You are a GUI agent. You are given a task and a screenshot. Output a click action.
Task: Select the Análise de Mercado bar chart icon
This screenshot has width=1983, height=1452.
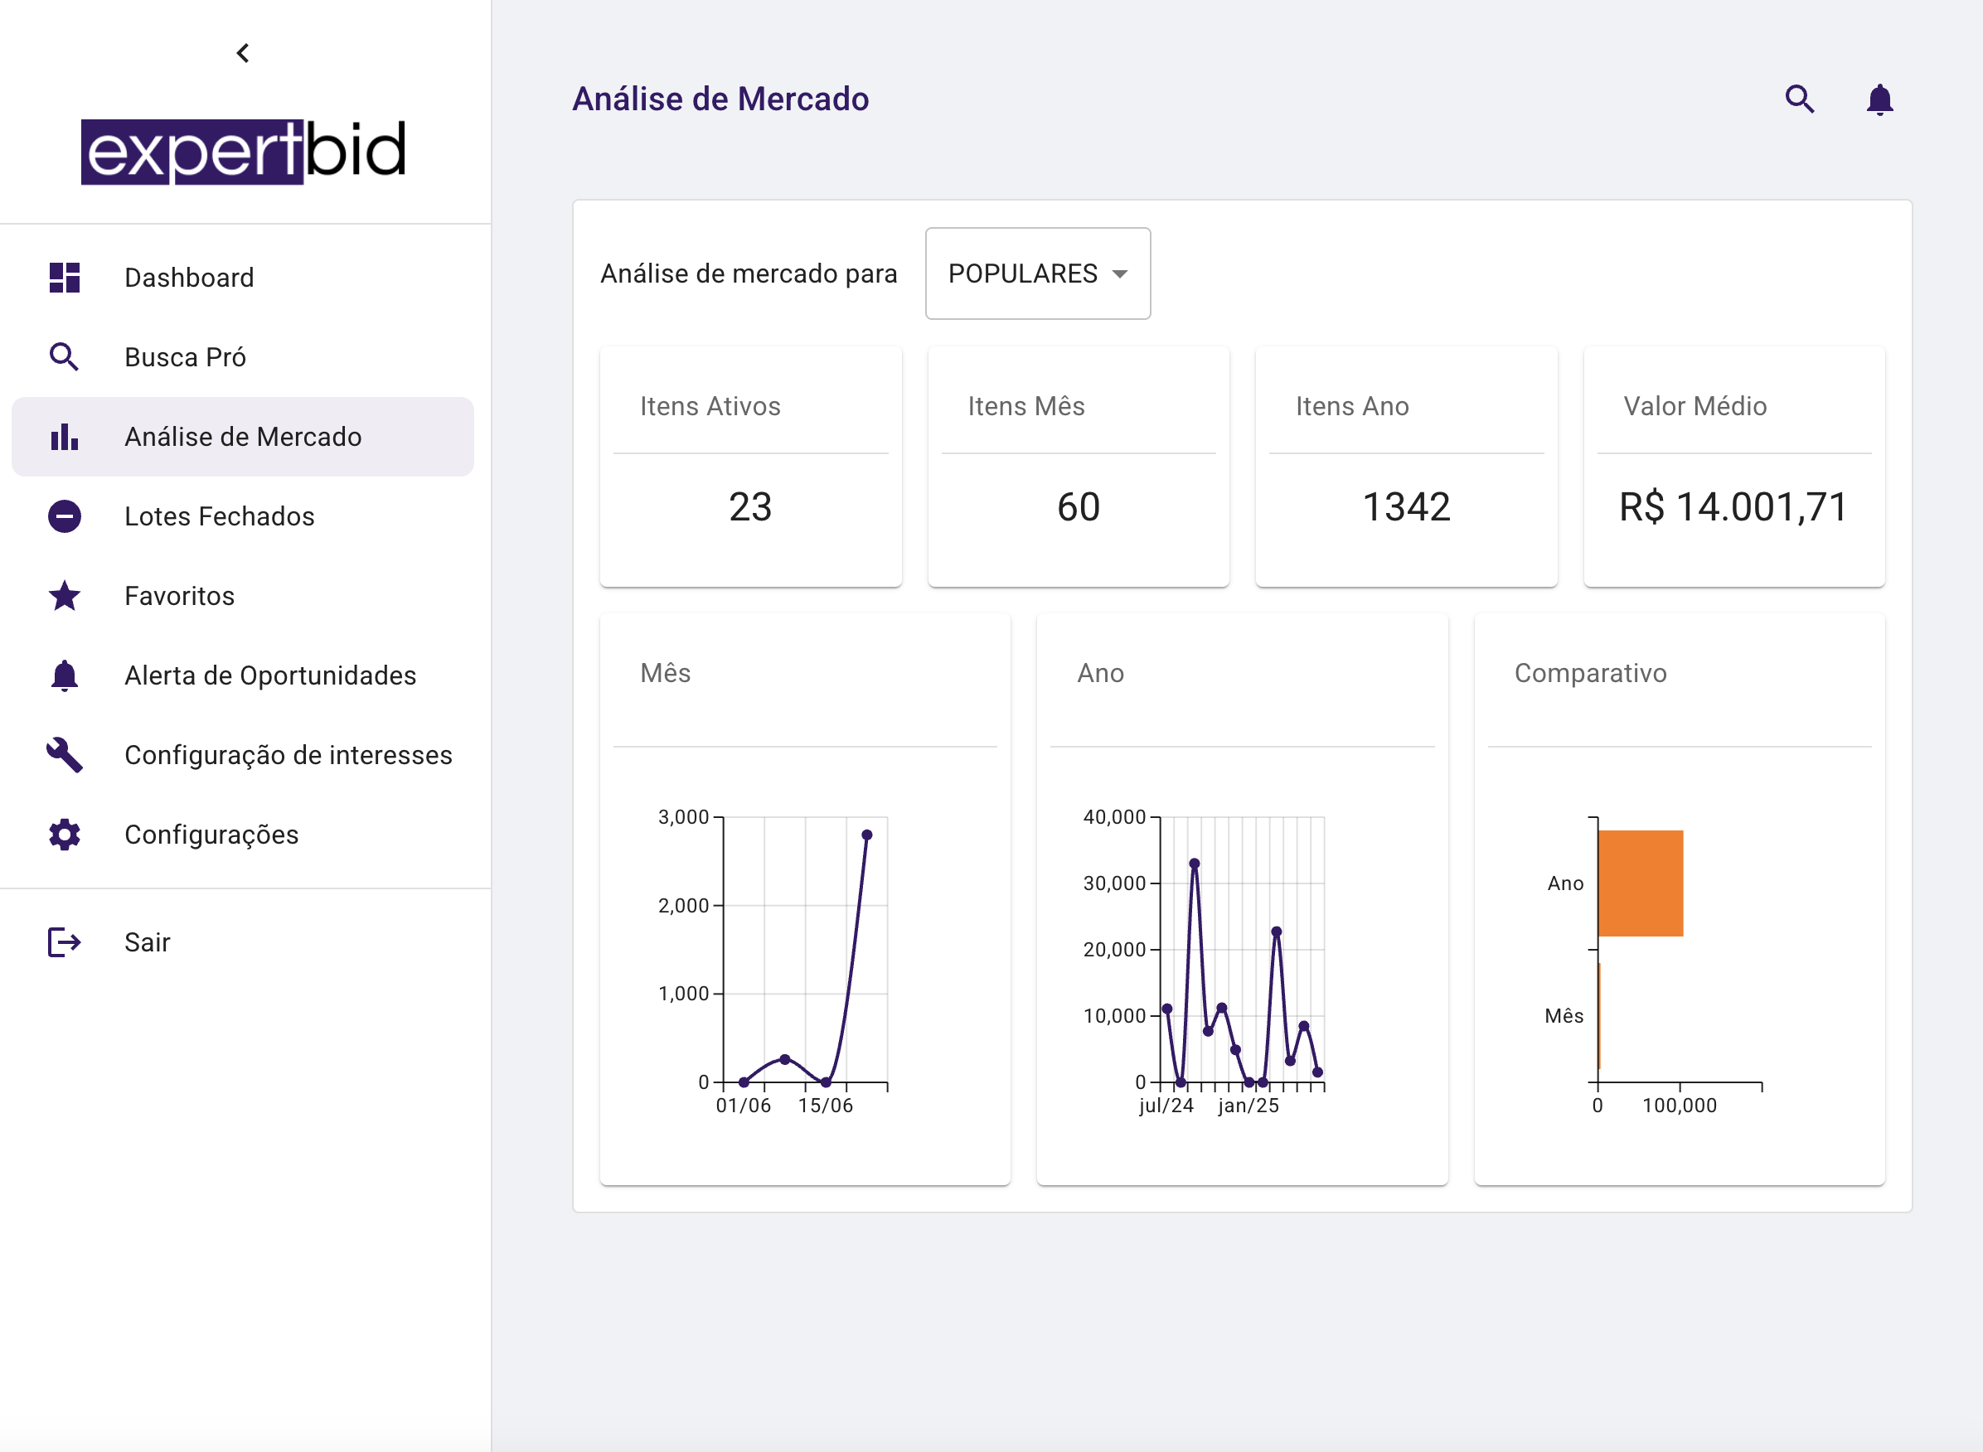(x=64, y=437)
